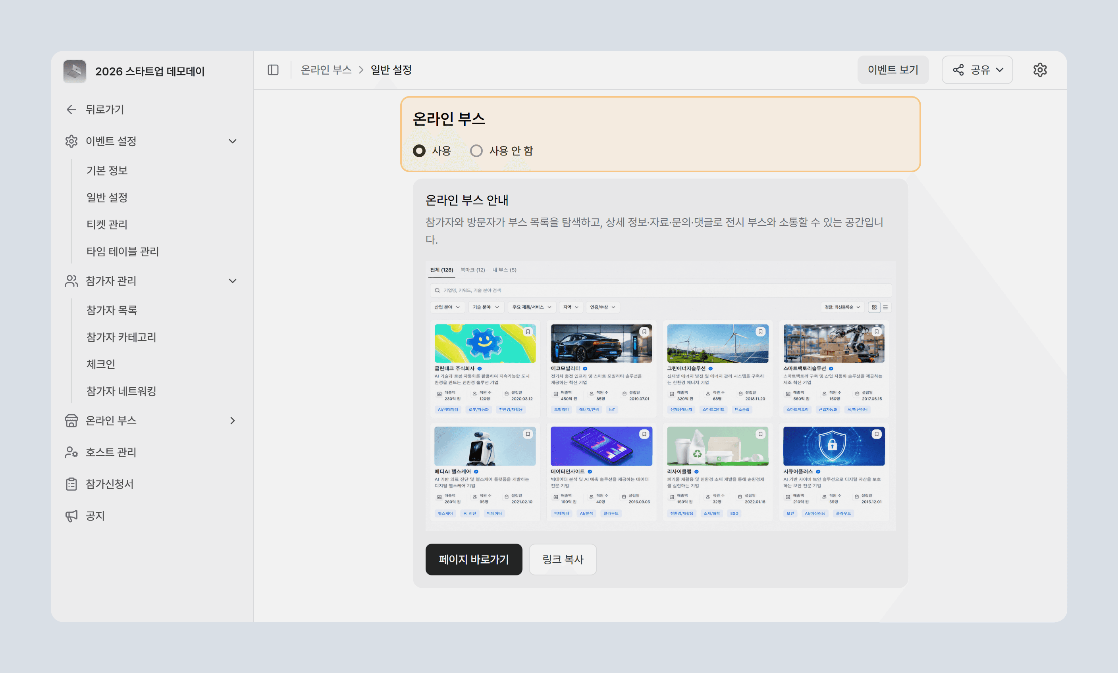The image size is (1118, 673).
Task: Bookmark the 스마트팩토리솔루션 booth card
Action: pyautogui.click(x=877, y=331)
